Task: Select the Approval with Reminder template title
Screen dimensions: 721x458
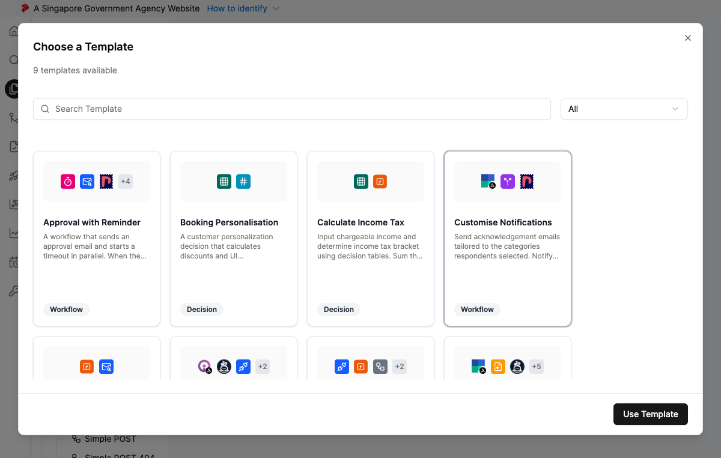Action: point(92,222)
